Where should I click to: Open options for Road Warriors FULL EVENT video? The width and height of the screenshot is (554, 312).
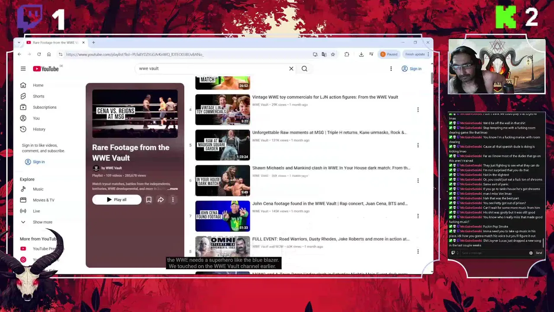pyautogui.click(x=418, y=251)
